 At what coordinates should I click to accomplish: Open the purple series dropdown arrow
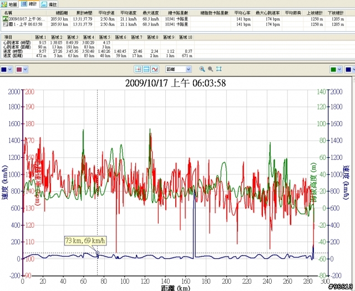point(26,69)
